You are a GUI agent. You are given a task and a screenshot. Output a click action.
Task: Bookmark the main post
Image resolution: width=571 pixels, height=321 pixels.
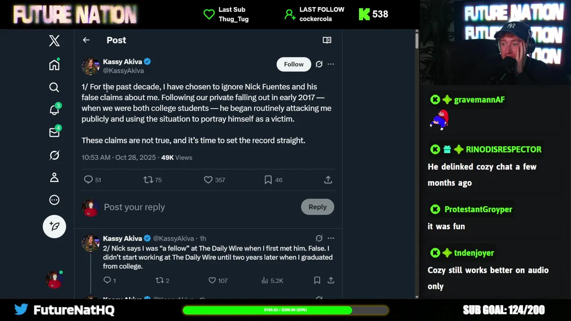(268, 180)
